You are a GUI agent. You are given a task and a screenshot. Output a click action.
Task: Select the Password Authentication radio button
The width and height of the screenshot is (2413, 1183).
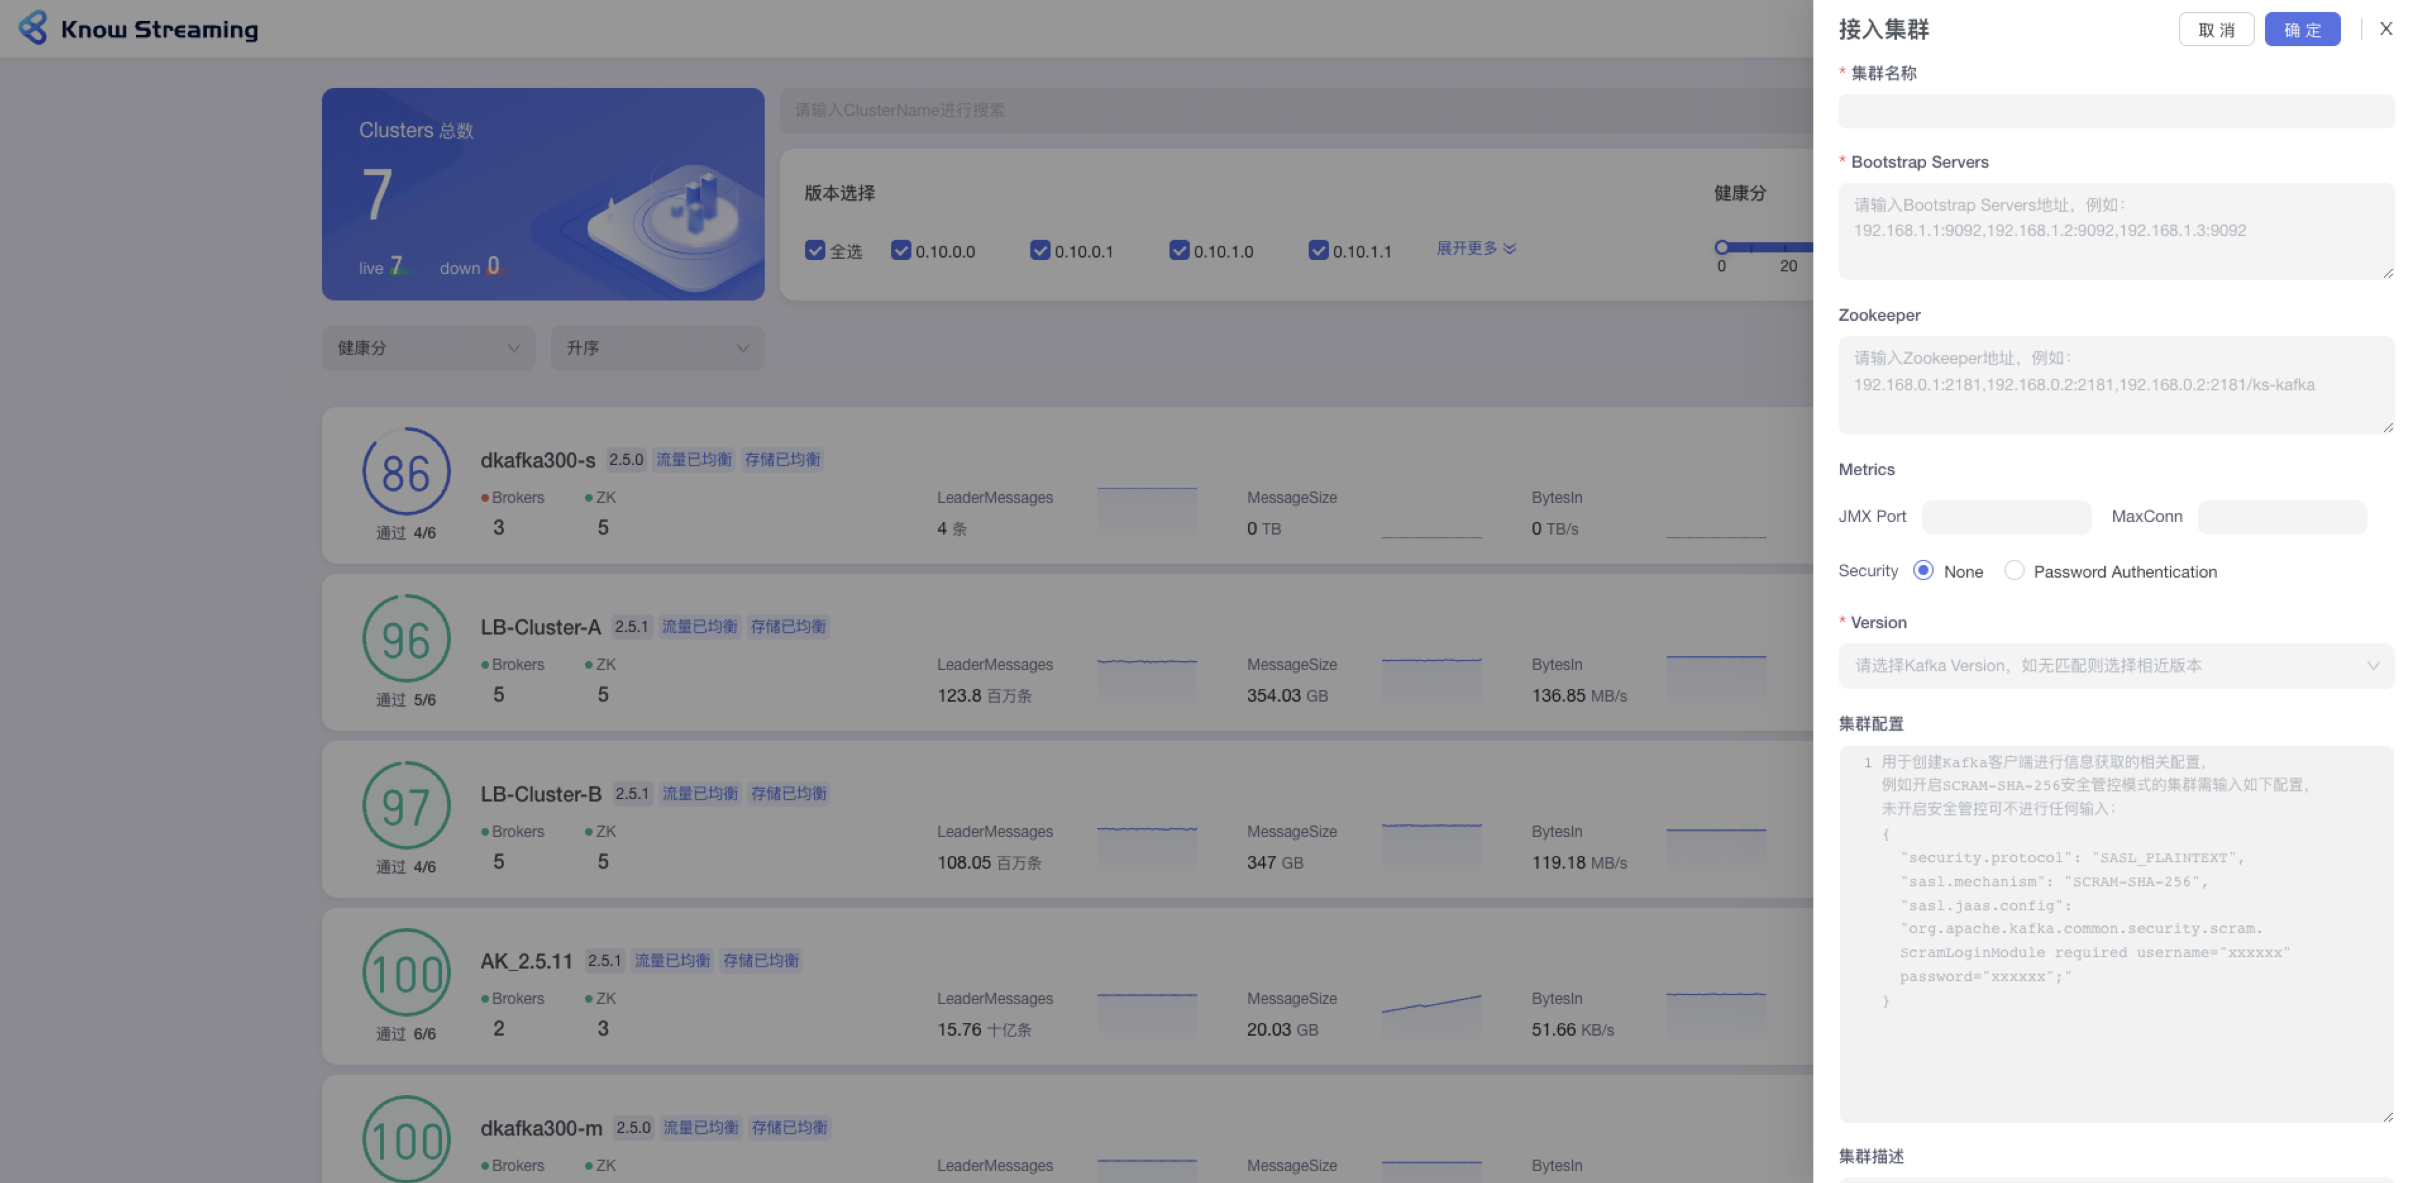2014,571
